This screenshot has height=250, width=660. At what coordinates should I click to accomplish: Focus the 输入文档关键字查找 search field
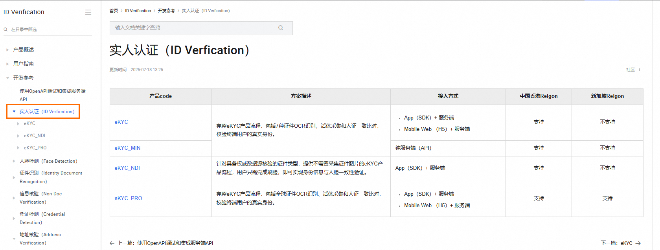click(x=201, y=28)
